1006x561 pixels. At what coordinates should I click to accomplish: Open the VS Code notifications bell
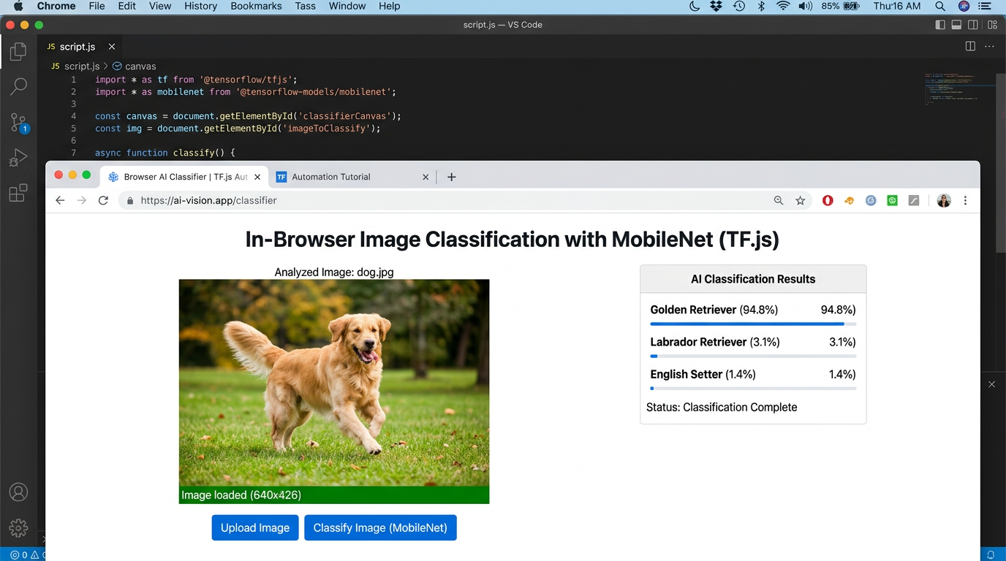click(x=991, y=554)
